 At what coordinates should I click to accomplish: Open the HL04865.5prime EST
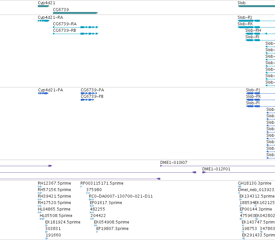[40, 212]
